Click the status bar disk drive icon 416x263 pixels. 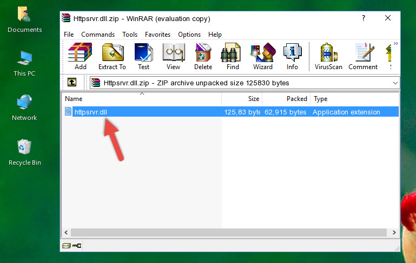66,246
